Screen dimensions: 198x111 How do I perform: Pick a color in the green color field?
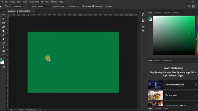174,35
